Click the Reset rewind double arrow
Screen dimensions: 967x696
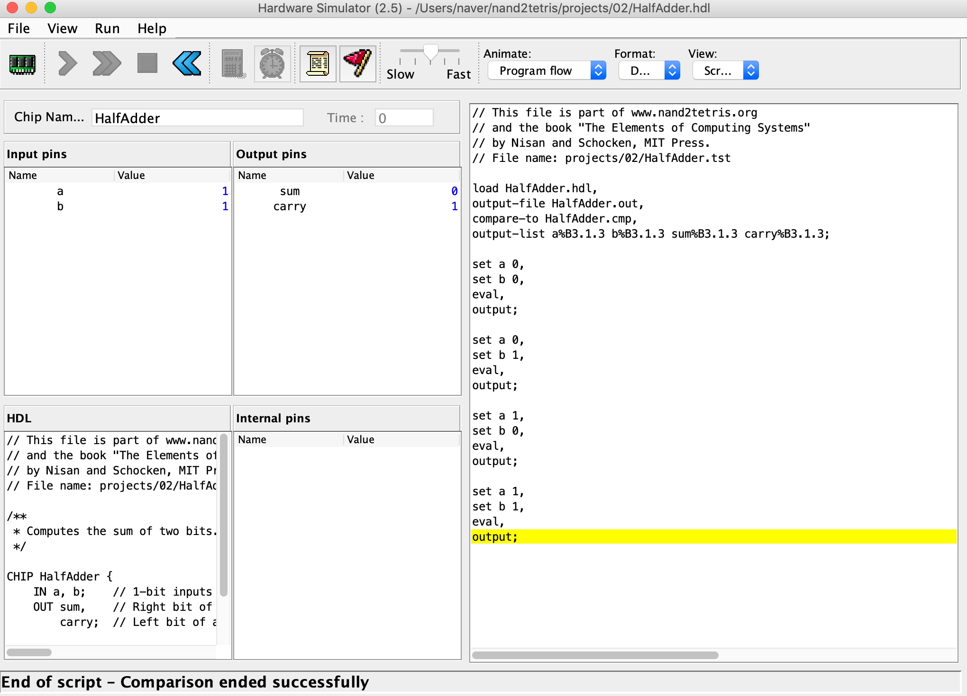click(x=187, y=63)
